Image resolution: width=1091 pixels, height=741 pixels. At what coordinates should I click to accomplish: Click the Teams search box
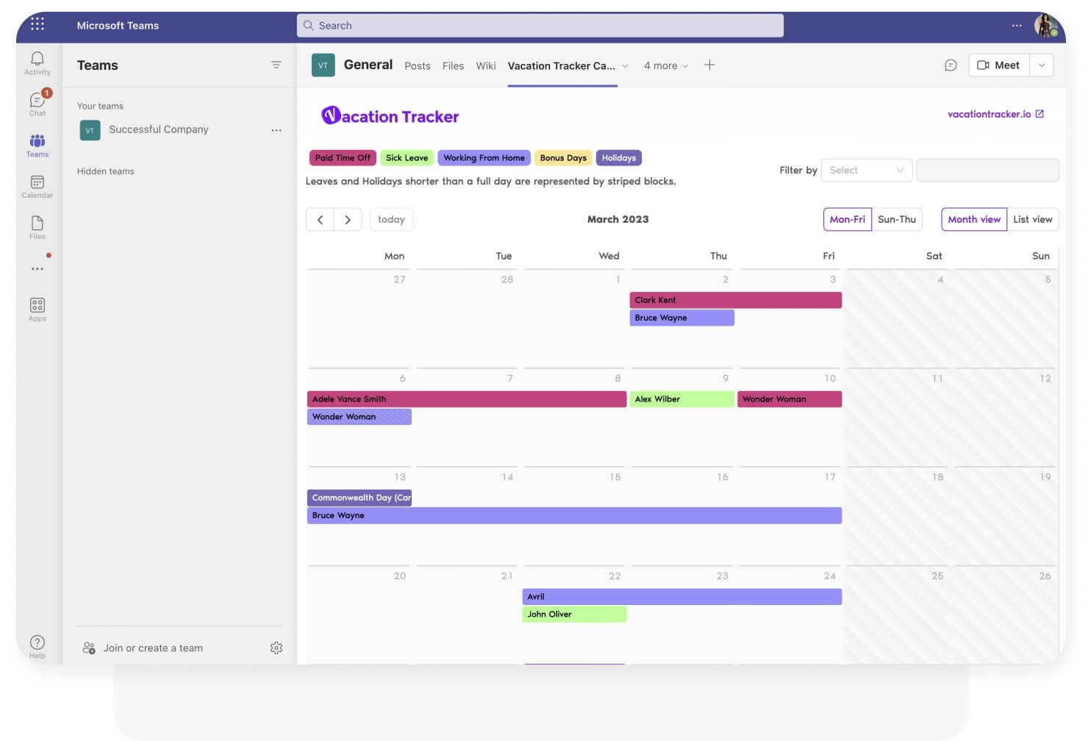[540, 25]
